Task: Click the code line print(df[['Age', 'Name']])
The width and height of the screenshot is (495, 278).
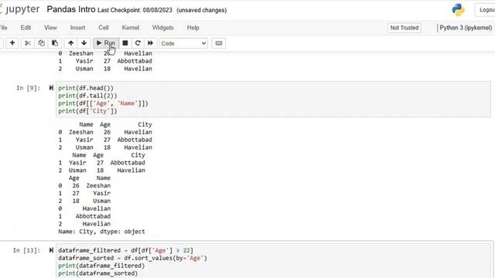Action: pyautogui.click(x=103, y=103)
